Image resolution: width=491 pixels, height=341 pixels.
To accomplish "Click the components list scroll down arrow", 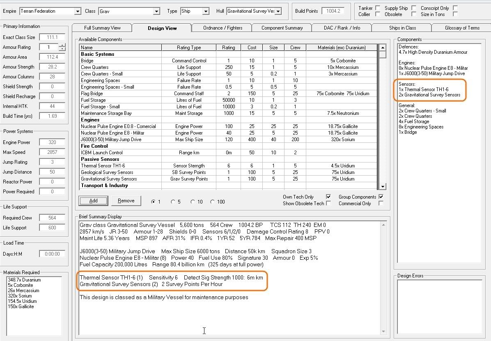I will tap(382, 186).
